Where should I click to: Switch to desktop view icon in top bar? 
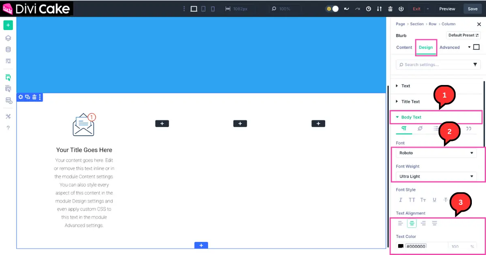click(x=194, y=9)
